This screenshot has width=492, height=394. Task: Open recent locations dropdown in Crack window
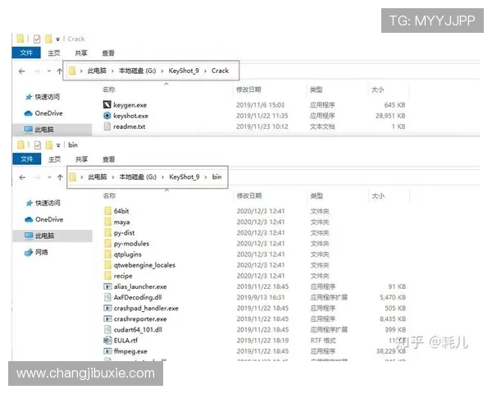(x=49, y=71)
